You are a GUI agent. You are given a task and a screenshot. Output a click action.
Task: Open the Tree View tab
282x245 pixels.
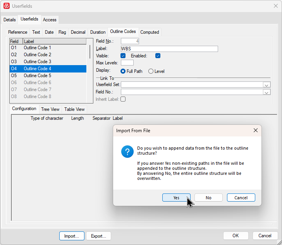(50, 109)
